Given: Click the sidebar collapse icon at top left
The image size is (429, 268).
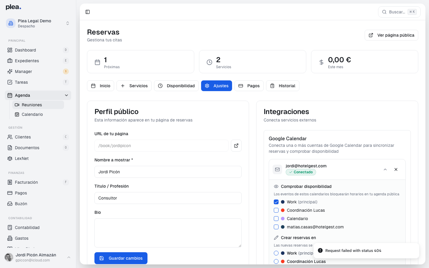Looking at the screenshot, I should click(88, 12).
